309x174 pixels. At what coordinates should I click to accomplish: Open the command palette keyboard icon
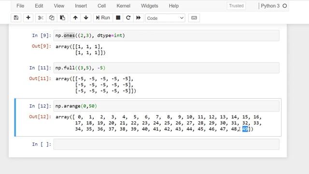194,18
